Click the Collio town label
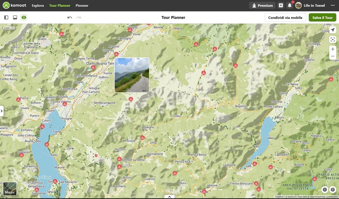Image resolution: width=339 pixels, height=199 pixels. [x=177, y=116]
